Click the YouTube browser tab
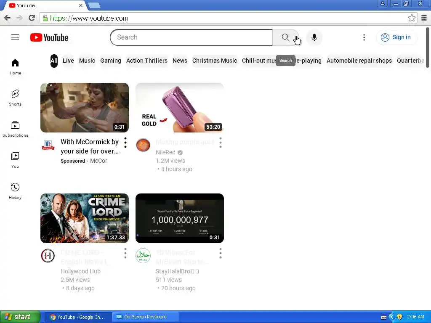Image resolution: width=431 pixels, height=323 pixels. pos(44,5)
